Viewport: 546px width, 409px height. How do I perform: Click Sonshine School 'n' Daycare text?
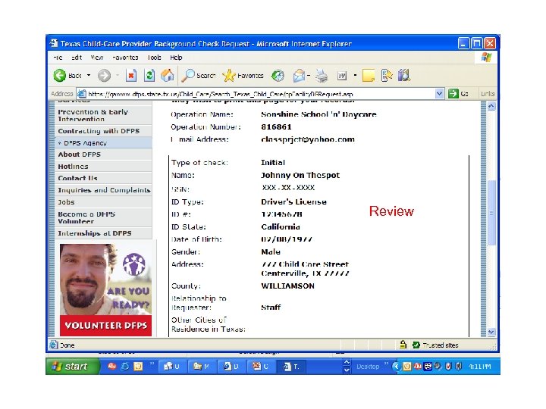point(318,114)
